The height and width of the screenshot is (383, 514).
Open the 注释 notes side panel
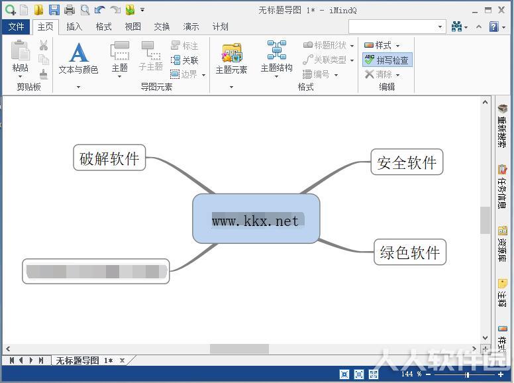502,293
